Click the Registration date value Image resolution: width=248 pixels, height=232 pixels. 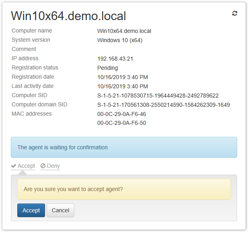[123, 77]
